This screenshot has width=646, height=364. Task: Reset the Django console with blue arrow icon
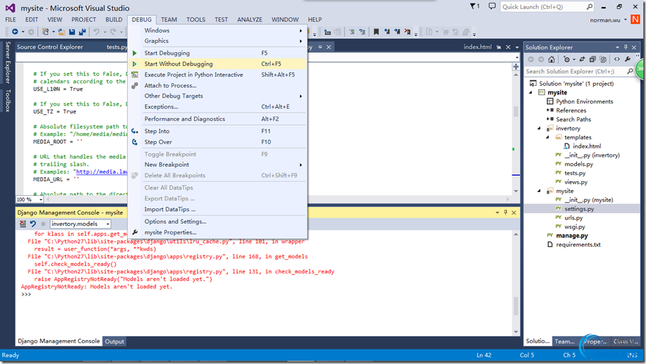click(33, 224)
